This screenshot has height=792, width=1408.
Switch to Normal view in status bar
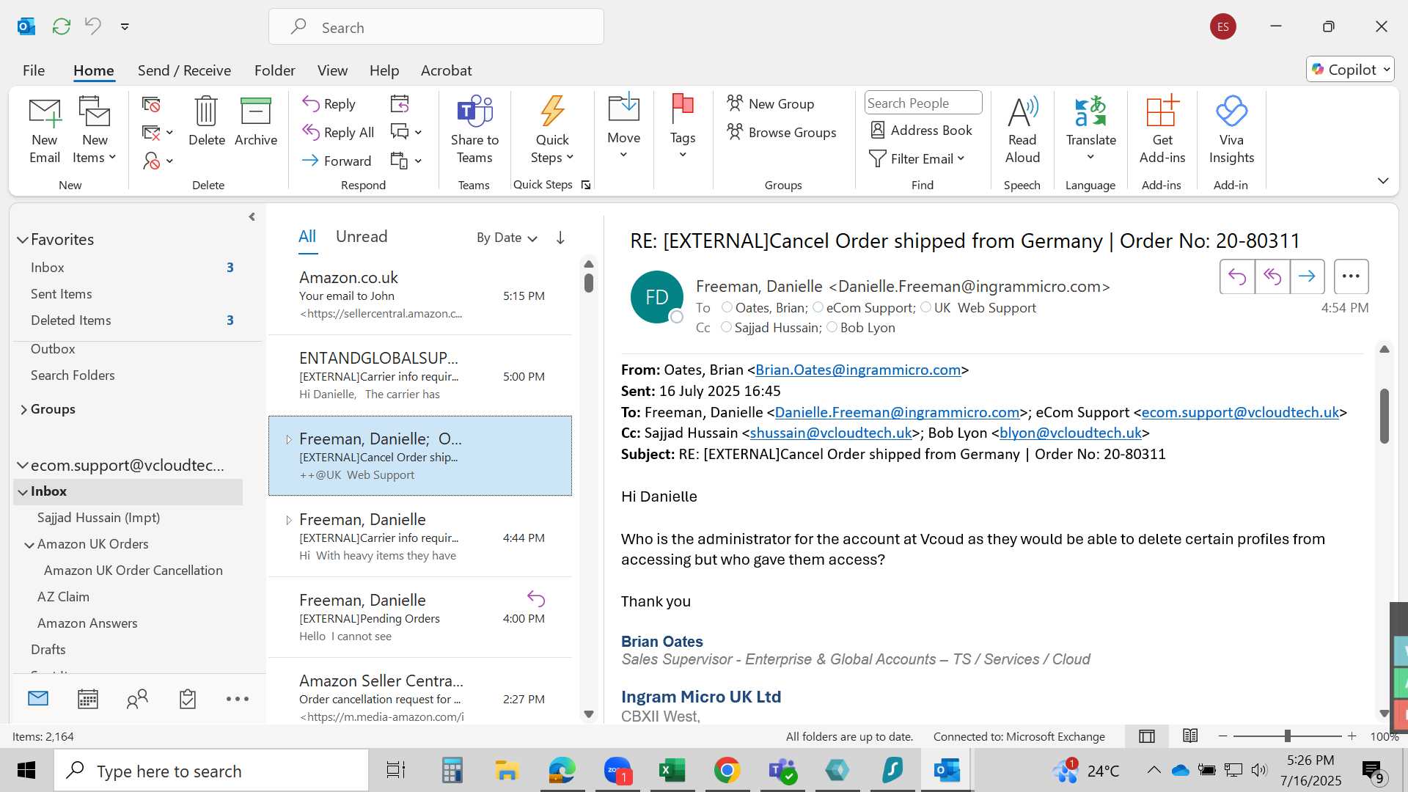1147,736
